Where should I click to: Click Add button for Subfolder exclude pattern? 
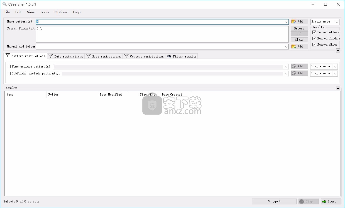299,73
